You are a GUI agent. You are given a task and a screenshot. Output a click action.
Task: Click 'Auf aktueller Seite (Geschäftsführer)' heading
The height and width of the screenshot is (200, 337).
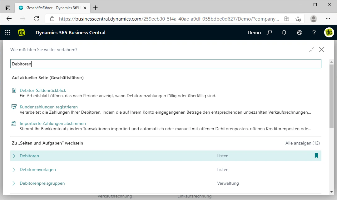coord(48,78)
